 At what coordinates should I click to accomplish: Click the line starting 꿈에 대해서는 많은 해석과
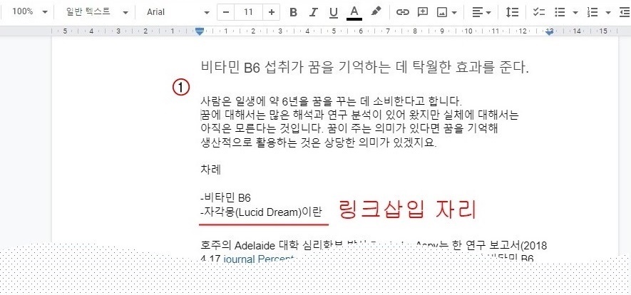click(360, 115)
